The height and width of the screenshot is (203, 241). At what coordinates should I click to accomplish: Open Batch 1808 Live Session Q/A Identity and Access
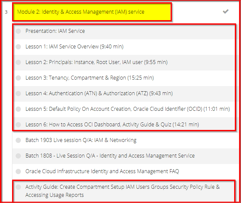tap(110, 156)
